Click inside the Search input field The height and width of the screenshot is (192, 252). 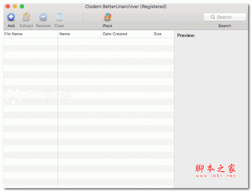[x=225, y=17]
